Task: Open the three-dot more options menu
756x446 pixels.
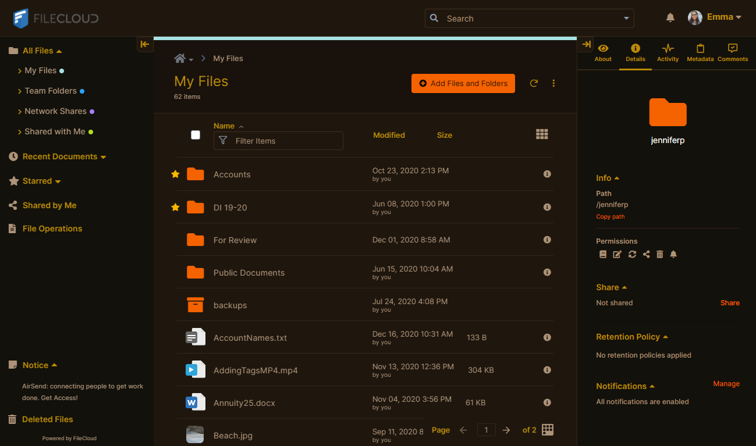Action: click(x=553, y=83)
